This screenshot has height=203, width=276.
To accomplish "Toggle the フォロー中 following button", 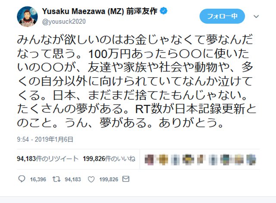I will [x=222, y=16].
